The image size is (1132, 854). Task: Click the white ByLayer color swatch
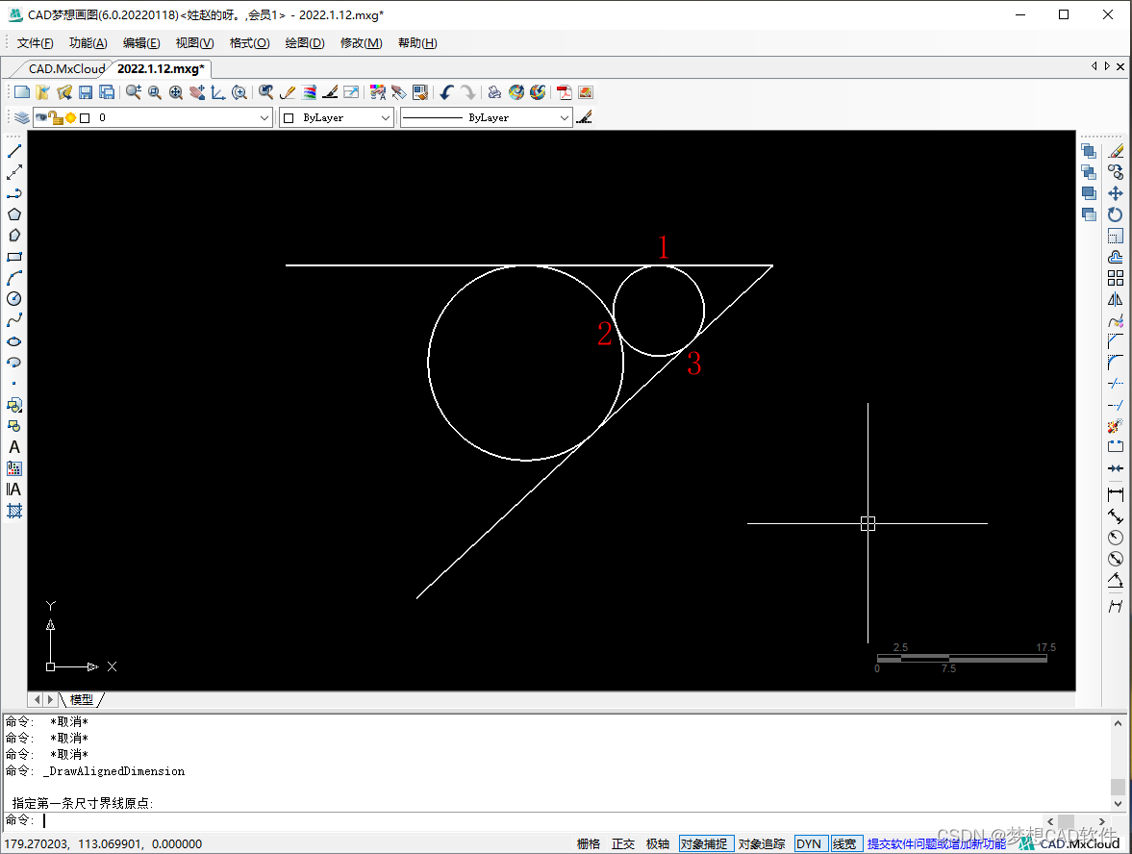pyautogui.click(x=289, y=117)
